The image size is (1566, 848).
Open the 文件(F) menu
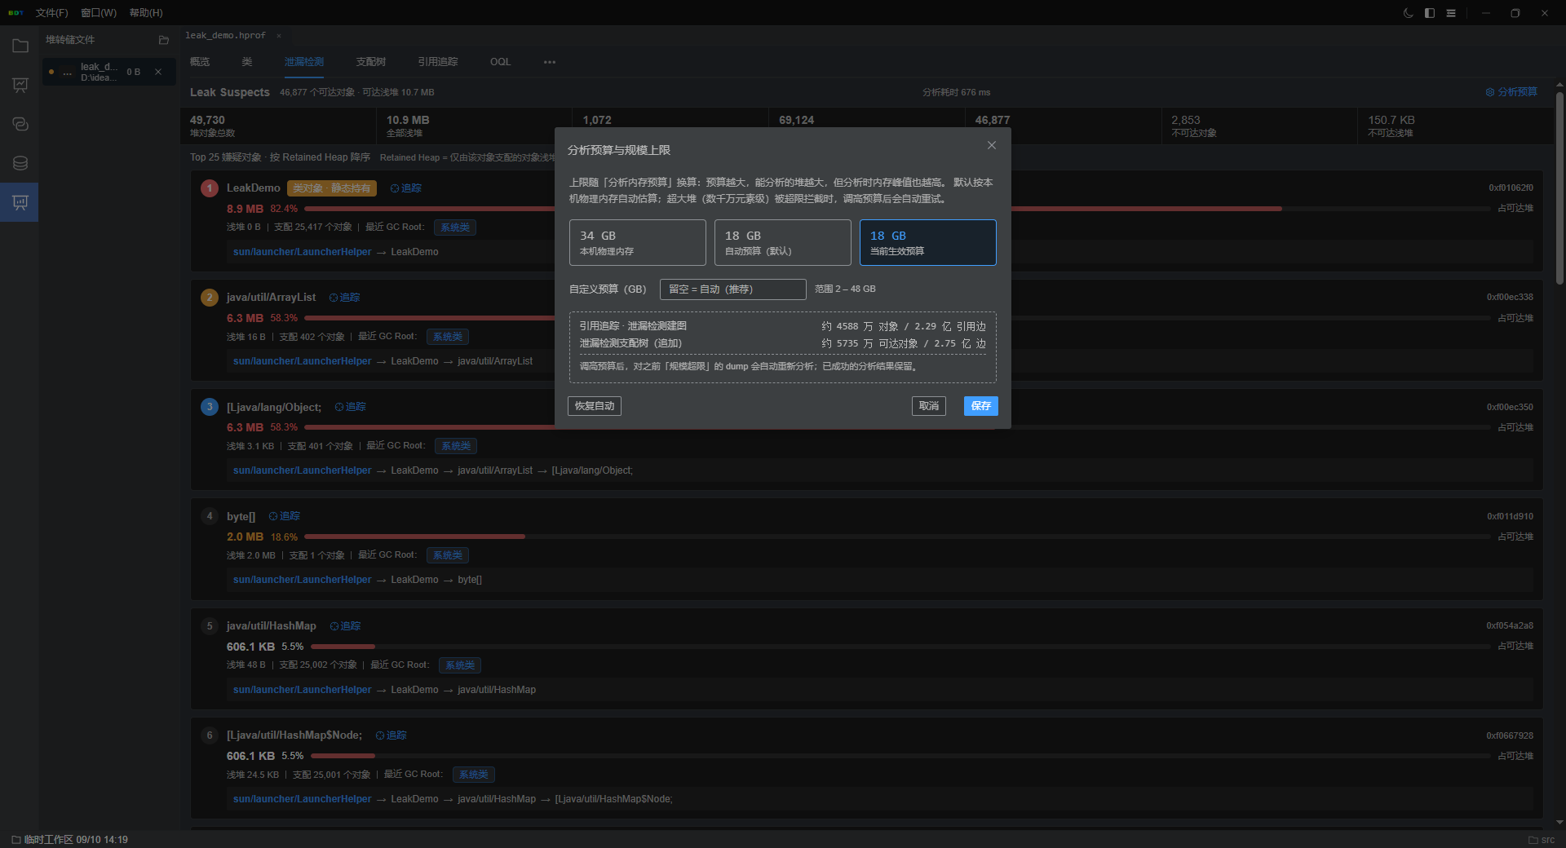[x=51, y=13]
